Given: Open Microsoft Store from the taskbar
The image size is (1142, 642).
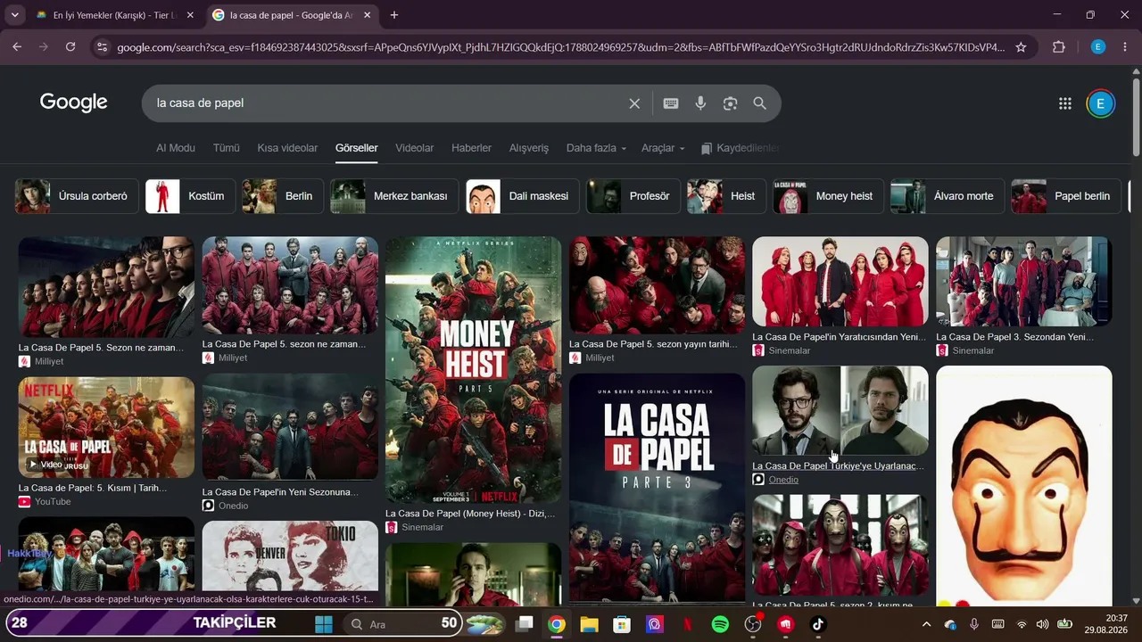Looking at the screenshot, I should click(x=622, y=624).
